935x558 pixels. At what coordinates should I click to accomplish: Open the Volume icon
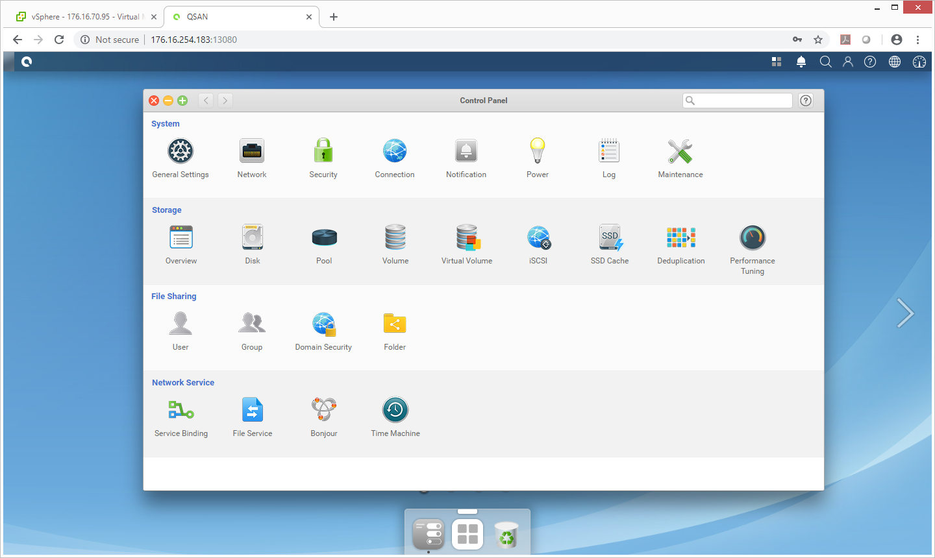(395, 237)
